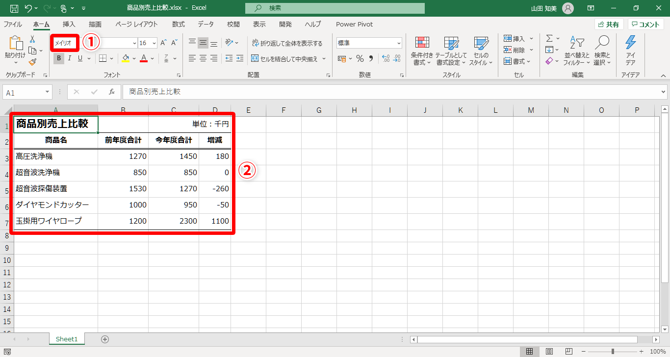Decrease decimal places

(x=396, y=59)
